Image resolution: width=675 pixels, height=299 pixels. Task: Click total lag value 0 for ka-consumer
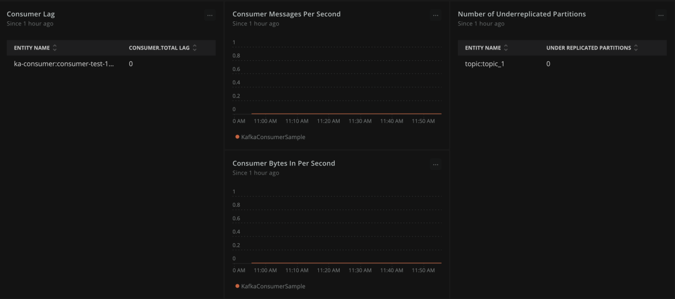click(x=131, y=64)
